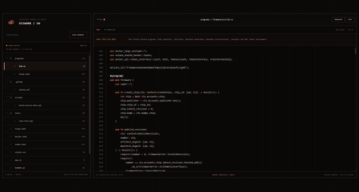Click the programs folder icon
359x192 pixels.
tap(11, 59)
